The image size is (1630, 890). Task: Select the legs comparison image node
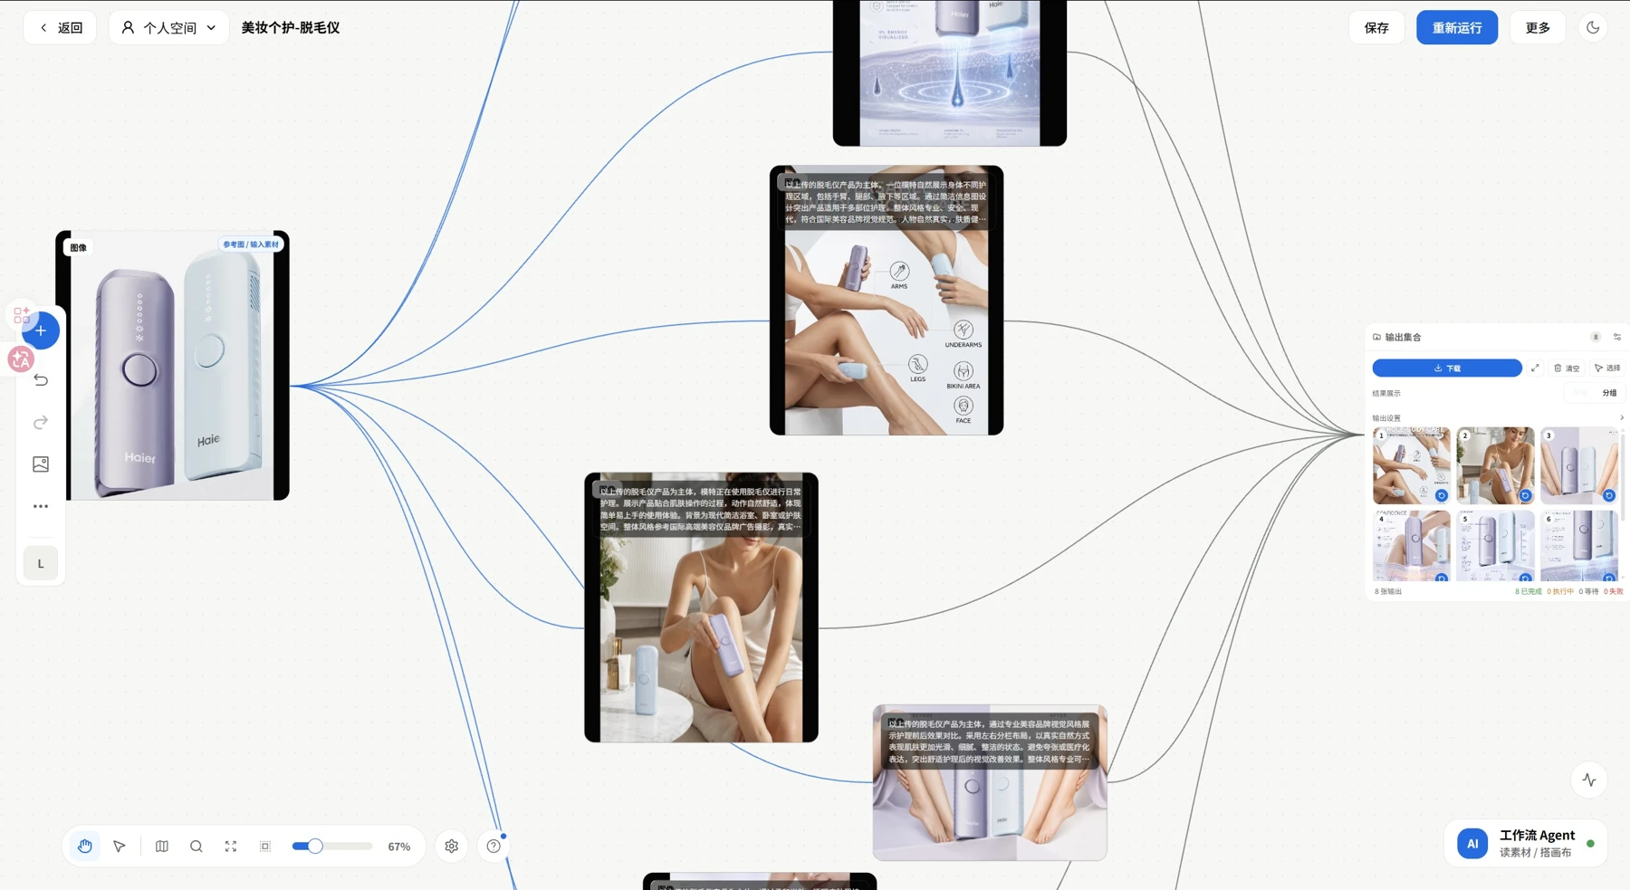pos(990,783)
